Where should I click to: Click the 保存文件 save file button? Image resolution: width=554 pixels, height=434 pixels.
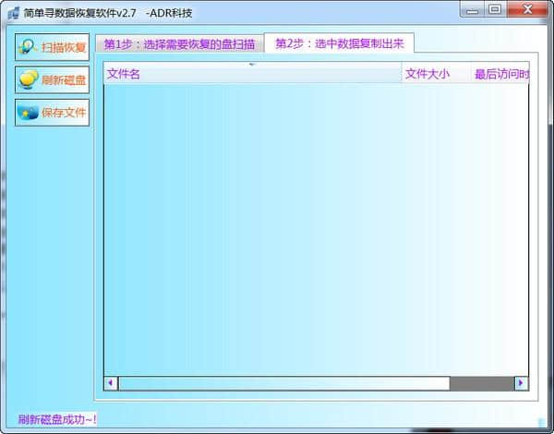pos(52,113)
